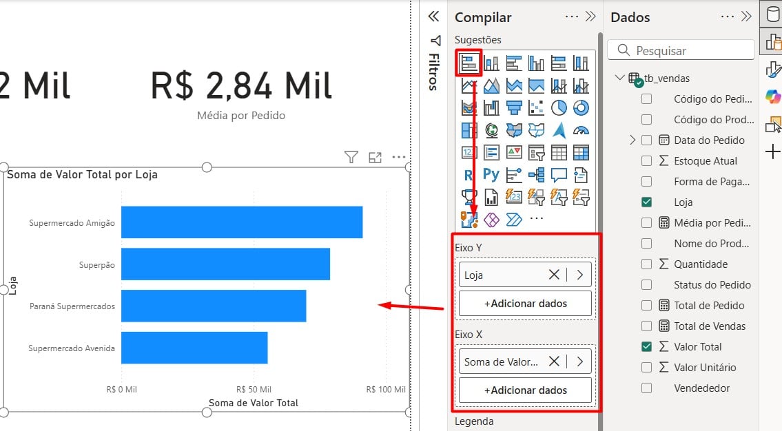Image resolution: width=782 pixels, height=431 pixels.
Task: Insert a Python visual
Action: point(492,174)
